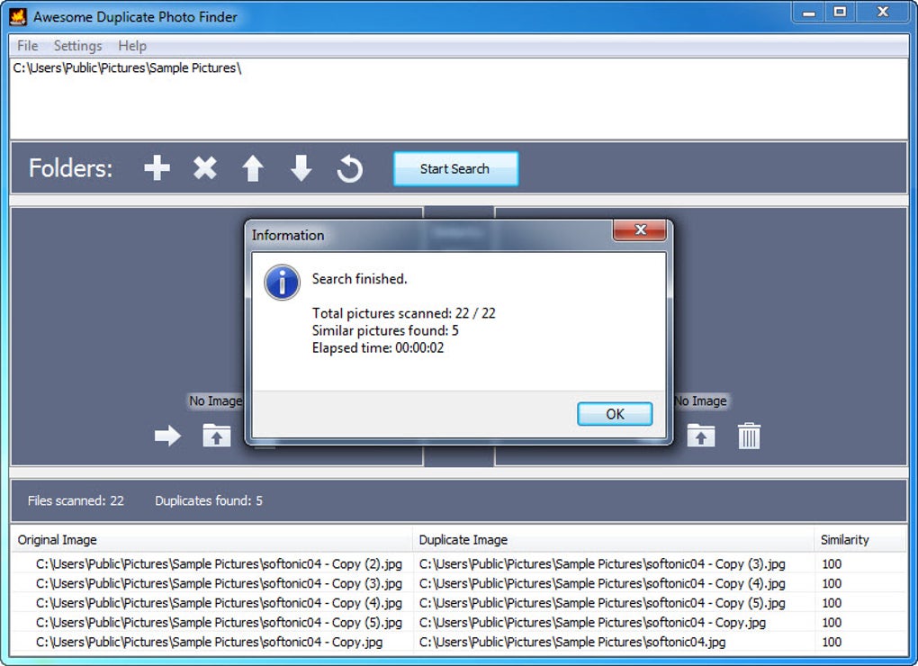Move folder up with up arrow icon

(253, 168)
